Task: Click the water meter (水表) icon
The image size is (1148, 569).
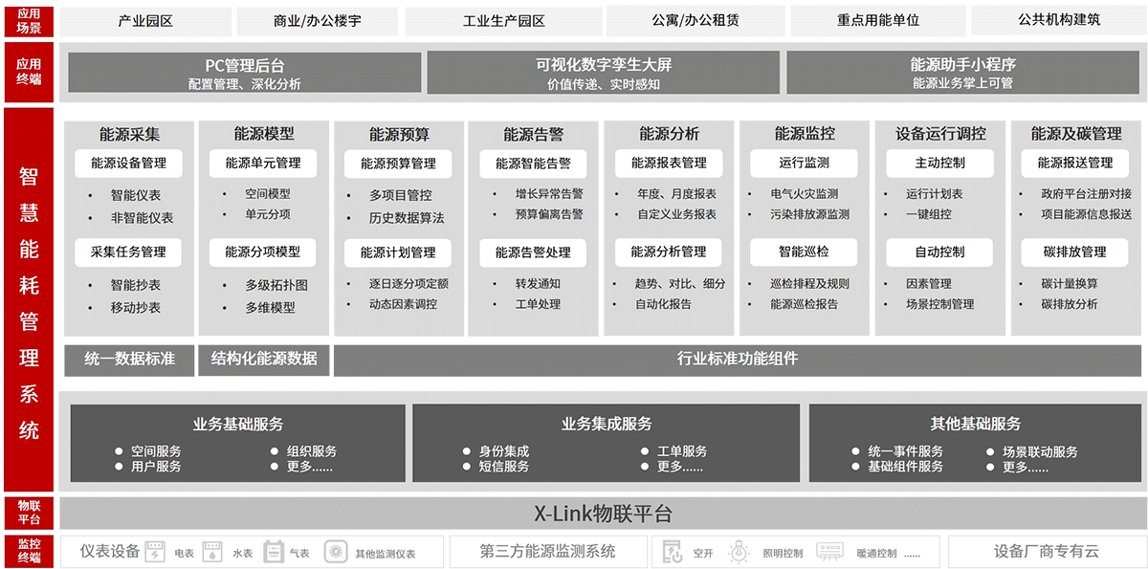Action: tap(215, 552)
